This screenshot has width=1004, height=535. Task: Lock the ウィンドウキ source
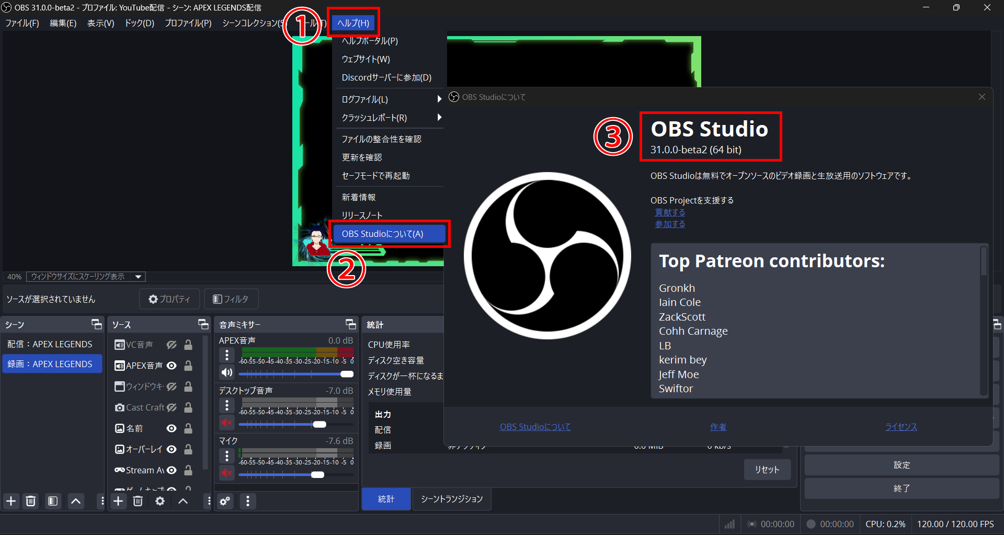(x=188, y=386)
